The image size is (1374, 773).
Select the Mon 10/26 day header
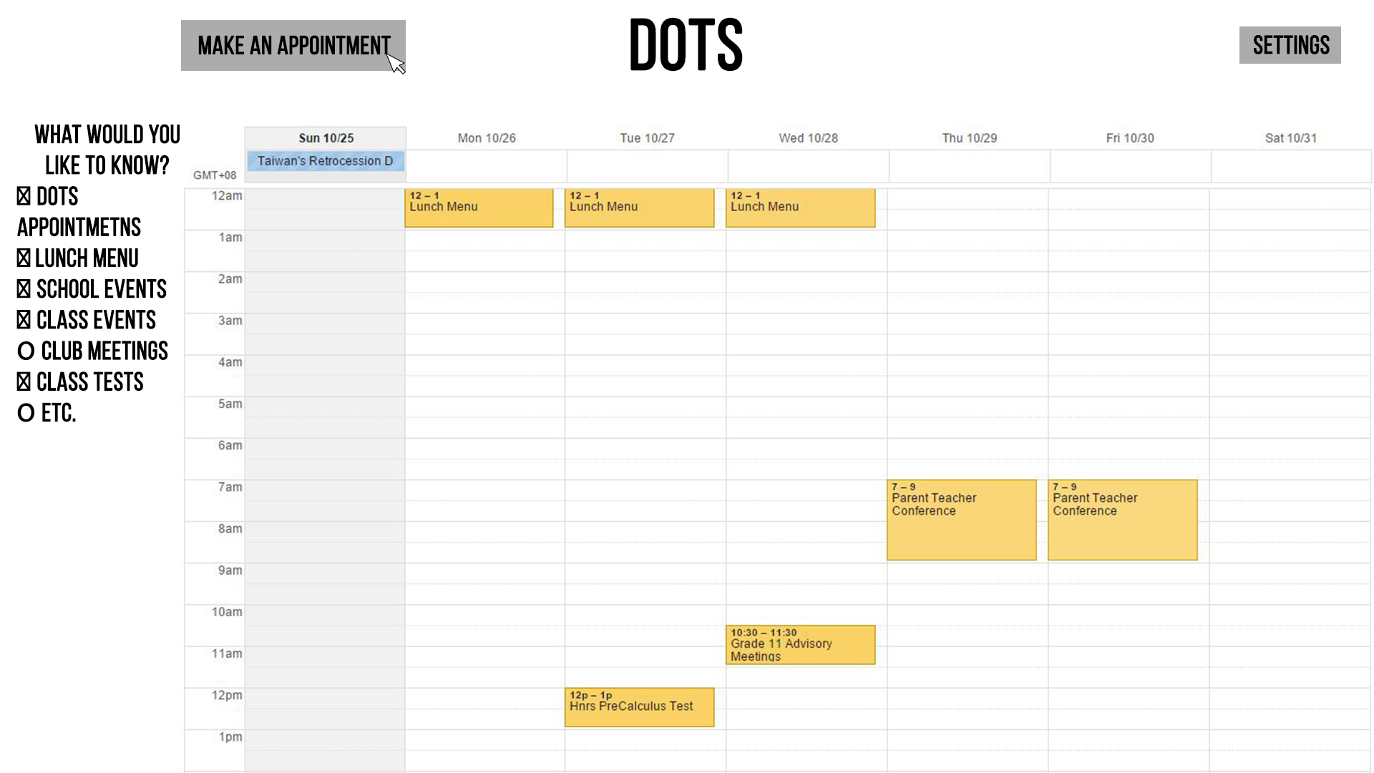tap(487, 138)
